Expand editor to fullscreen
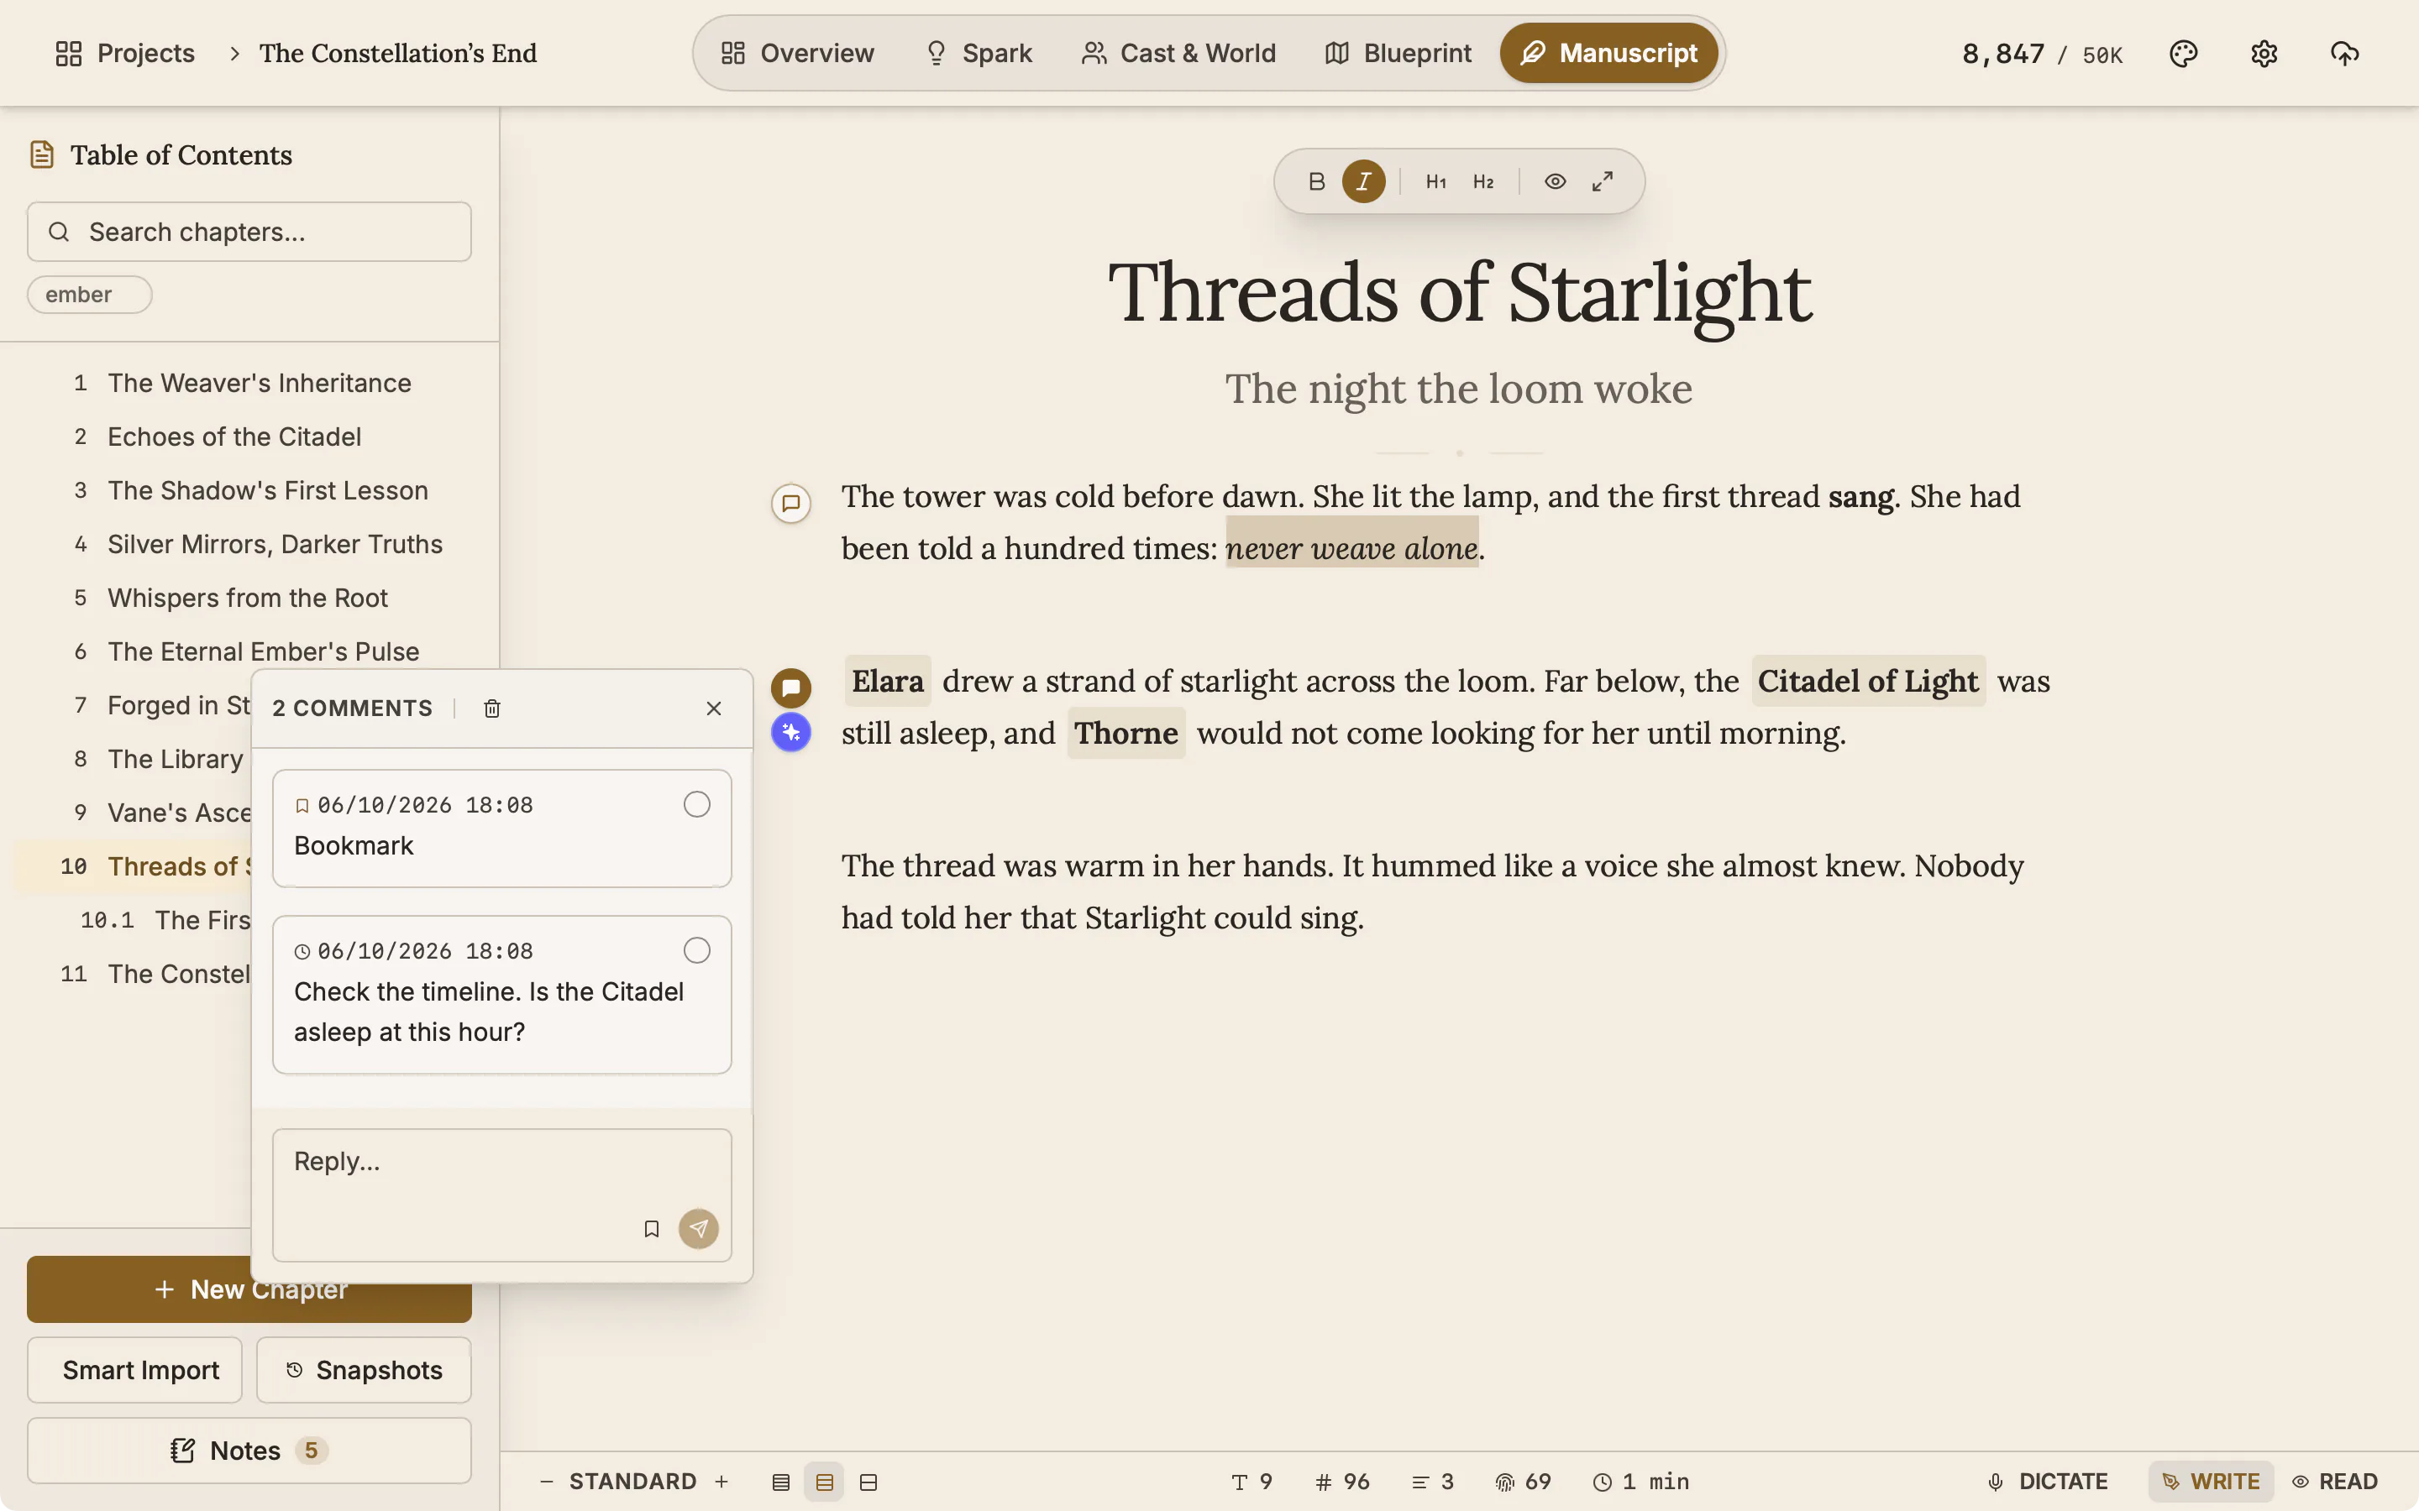Screen dimensions: 2419x1511 [x=1603, y=182]
